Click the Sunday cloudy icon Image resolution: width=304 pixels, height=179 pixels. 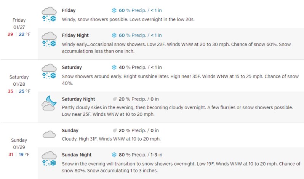coord(49,134)
